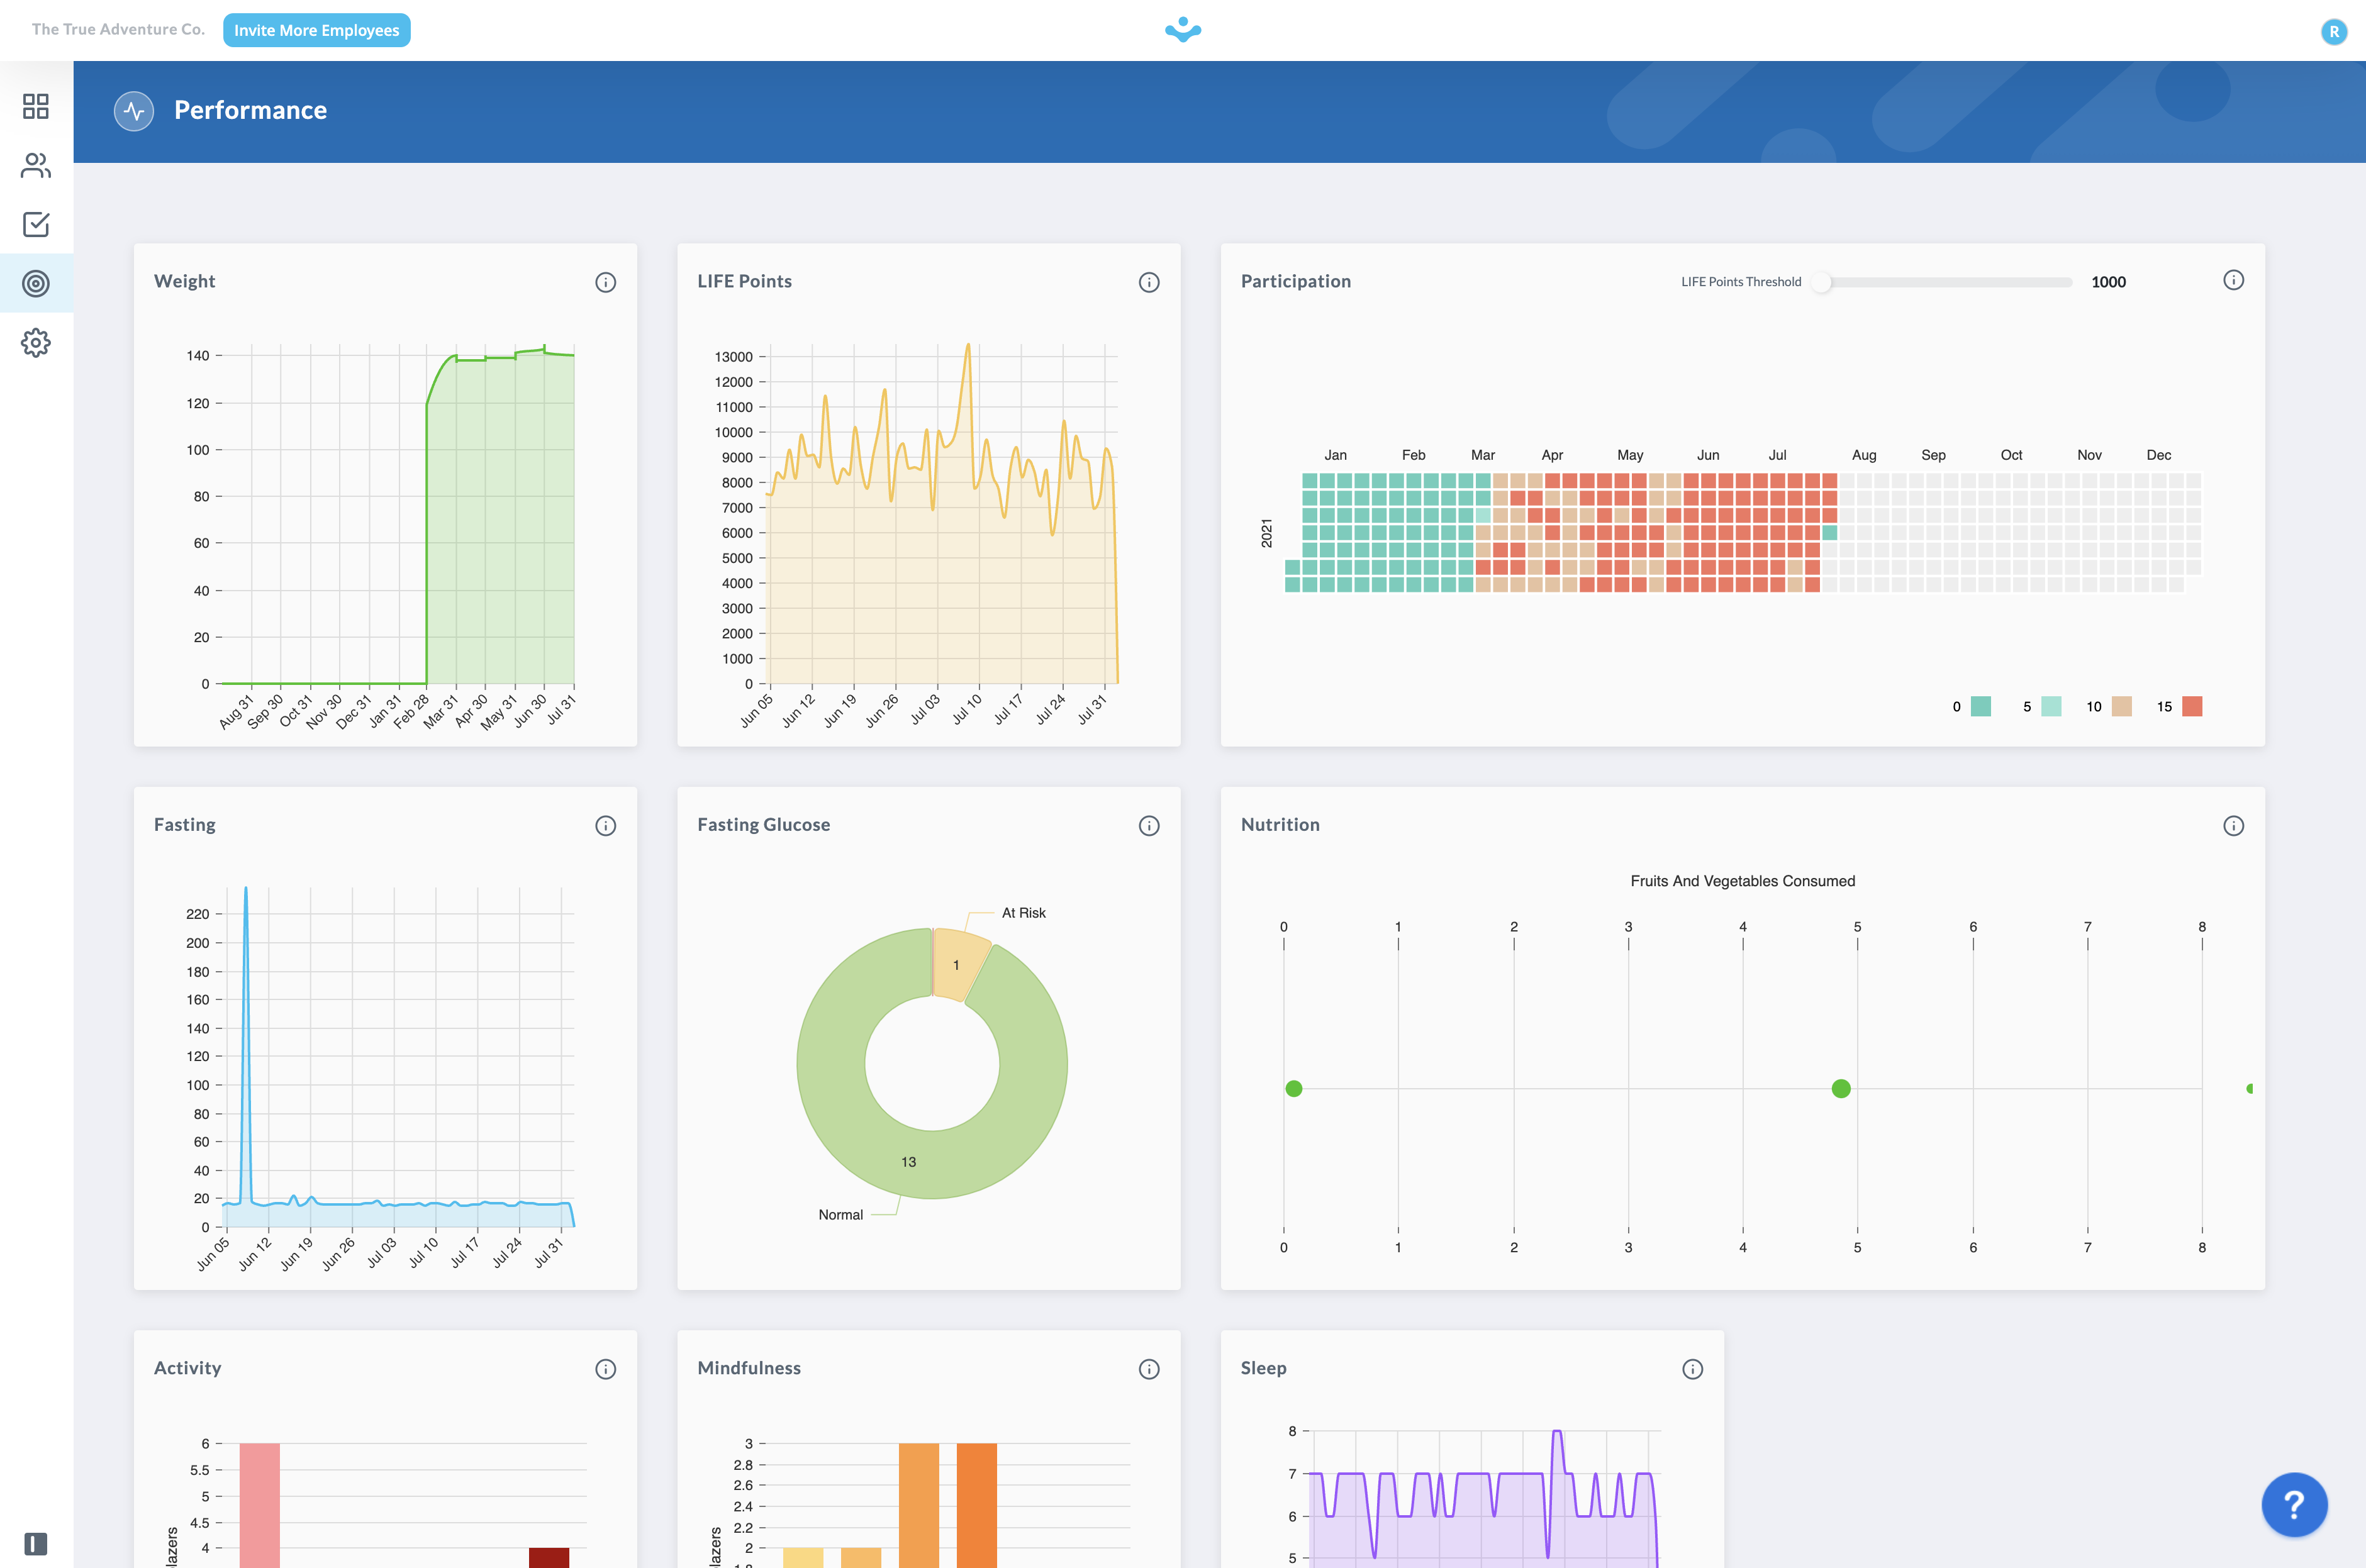Click the Sleep card title
Screen dimensions: 2366x1568
point(1263,1368)
